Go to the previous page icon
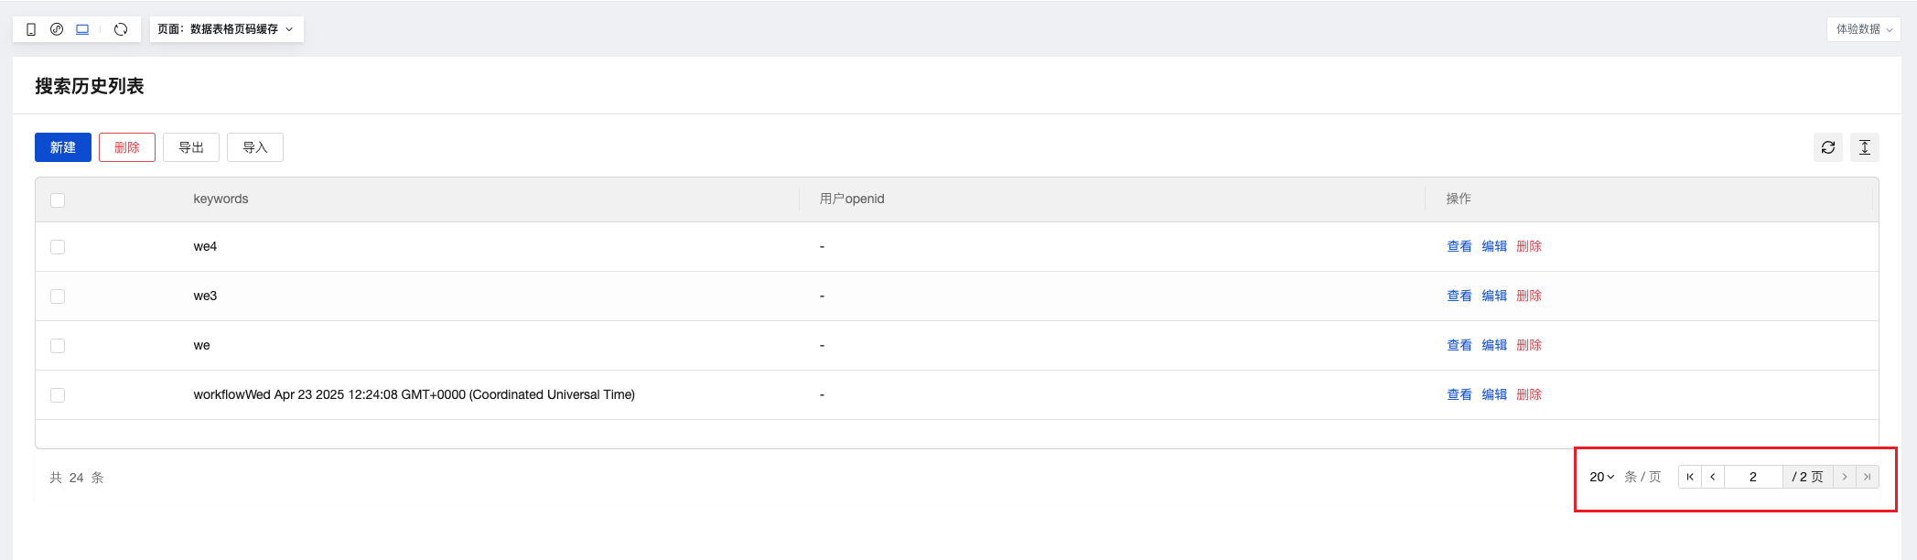This screenshot has width=1917, height=560. tap(1713, 477)
